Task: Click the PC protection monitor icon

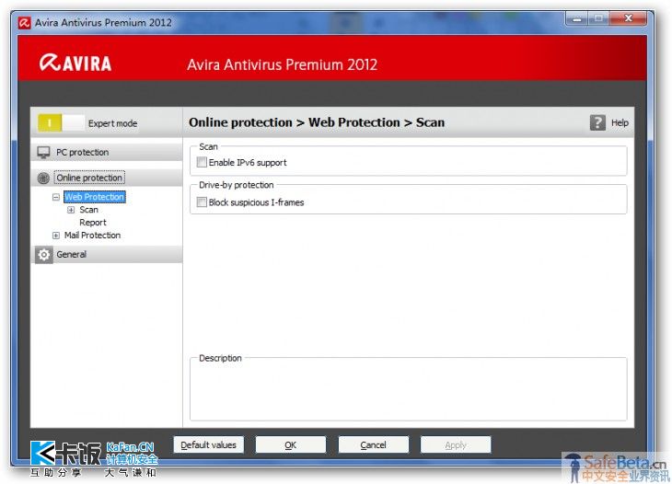Action: (x=43, y=153)
